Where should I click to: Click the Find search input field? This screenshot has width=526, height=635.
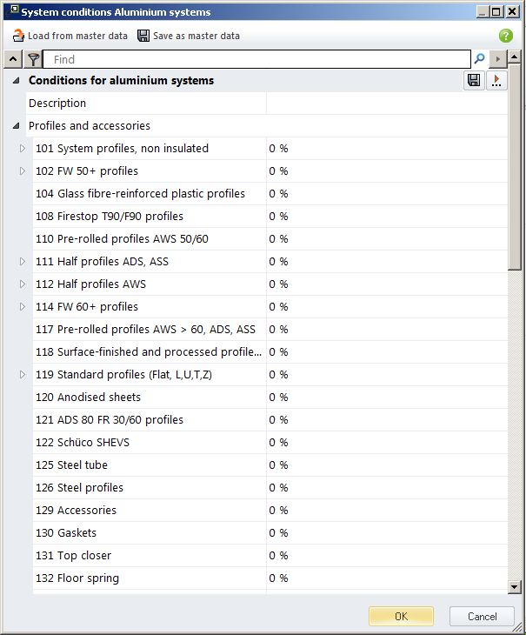(256, 59)
